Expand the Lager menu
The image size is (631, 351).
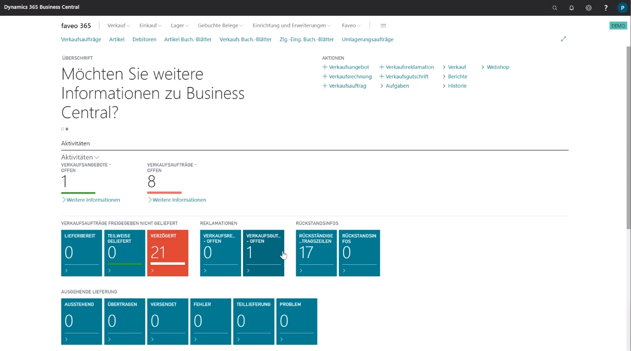click(180, 25)
